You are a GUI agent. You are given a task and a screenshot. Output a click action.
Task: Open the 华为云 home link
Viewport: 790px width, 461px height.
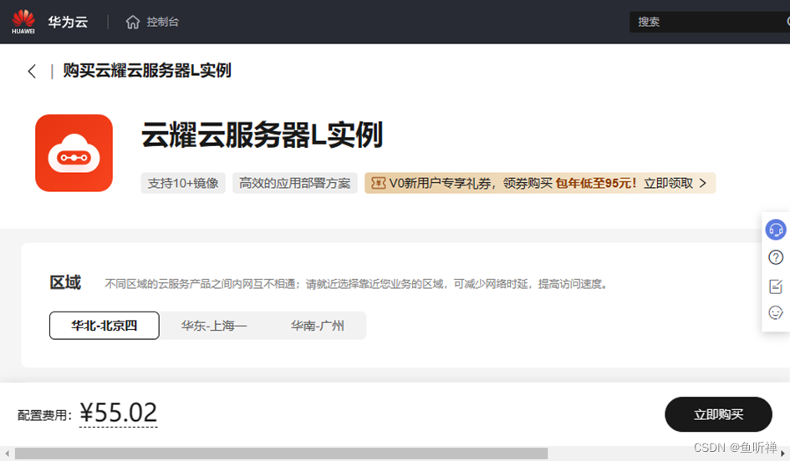[68, 23]
